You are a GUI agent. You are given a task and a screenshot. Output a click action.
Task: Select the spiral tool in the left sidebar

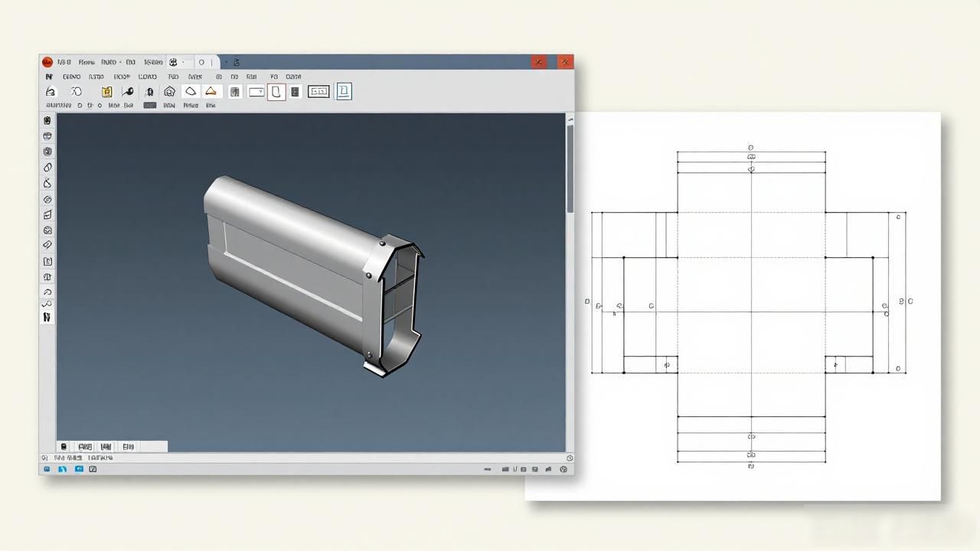pos(47,199)
